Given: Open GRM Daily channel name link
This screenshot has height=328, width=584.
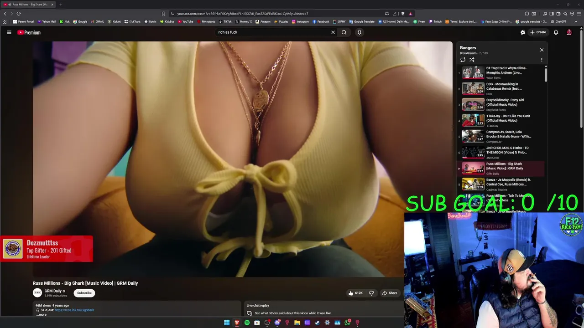Looking at the screenshot, I should 53,291.
